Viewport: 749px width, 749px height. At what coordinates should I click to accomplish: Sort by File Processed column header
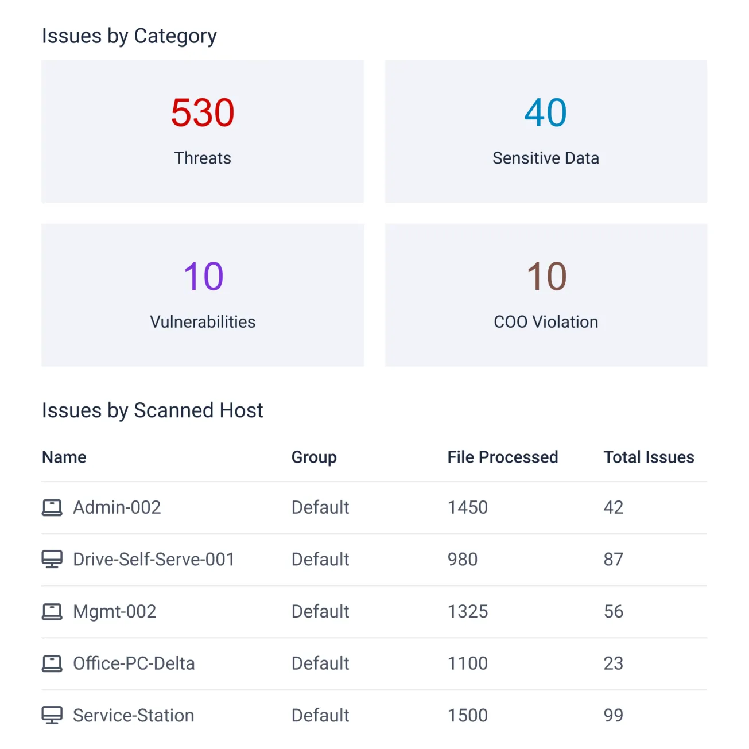click(x=502, y=457)
